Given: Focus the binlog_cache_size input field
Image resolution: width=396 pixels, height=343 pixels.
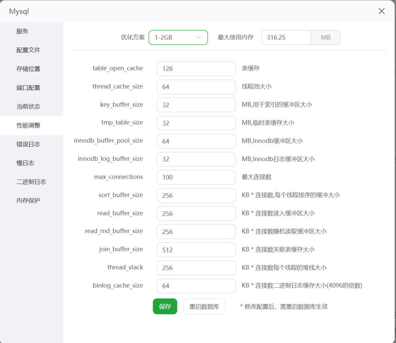Looking at the screenshot, I should pyautogui.click(x=196, y=286).
